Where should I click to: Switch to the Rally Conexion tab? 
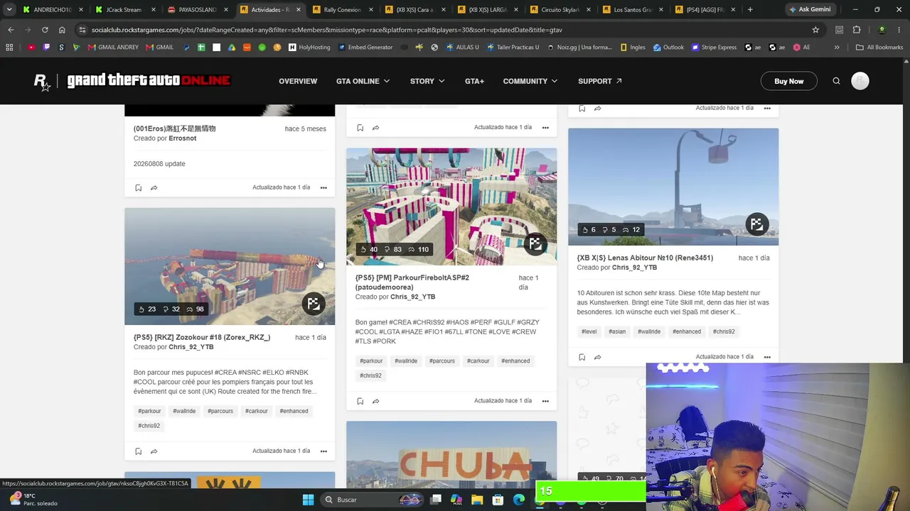(341, 10)
